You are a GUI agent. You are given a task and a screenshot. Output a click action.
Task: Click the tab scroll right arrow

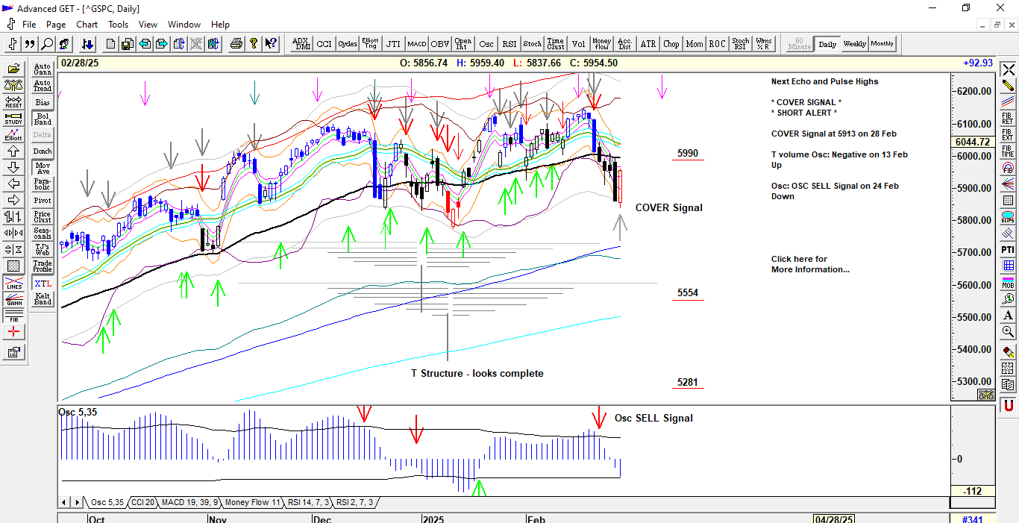[77, 503]
